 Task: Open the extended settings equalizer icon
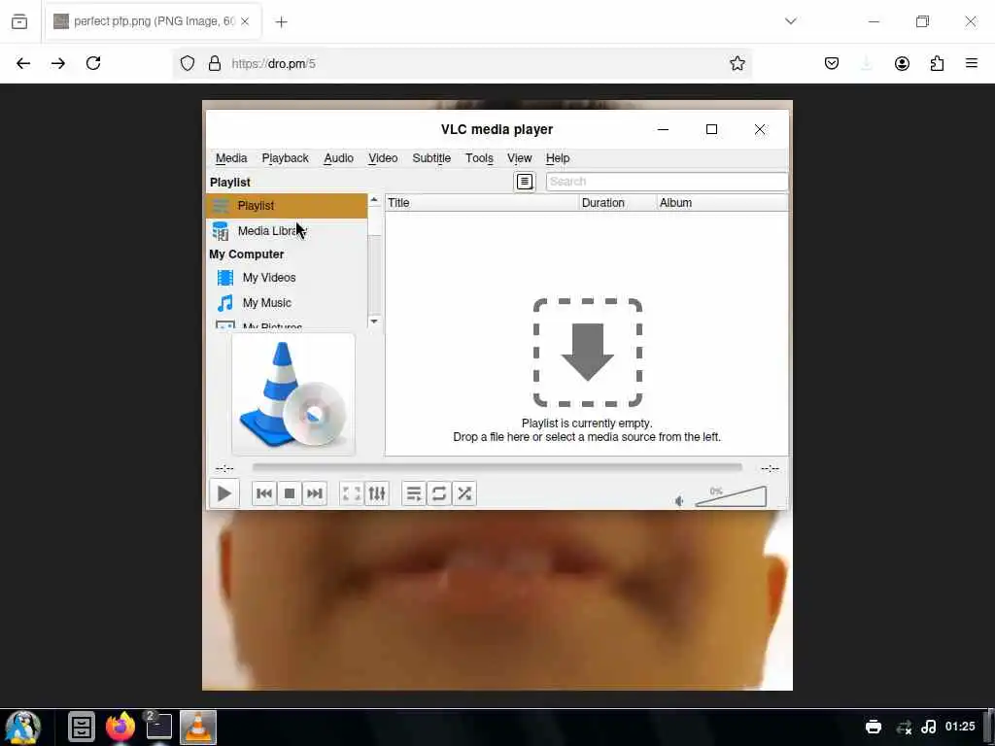(x=377, y=493)
